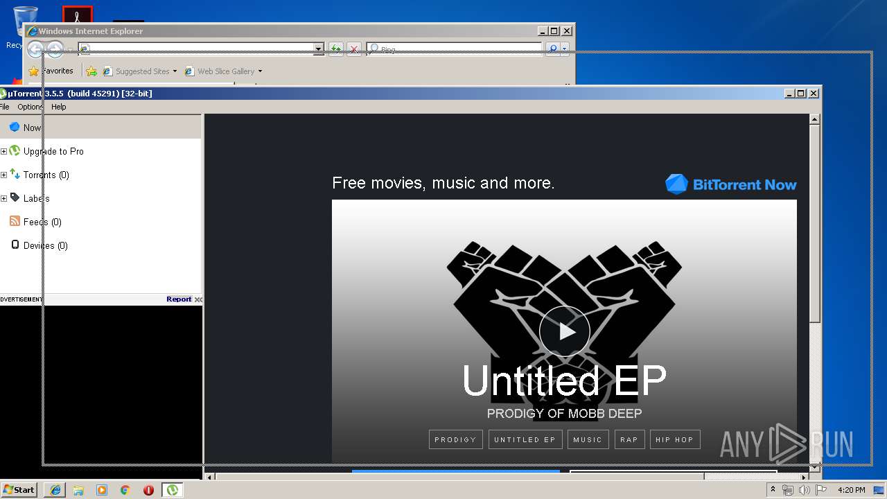The image size is (887, 499).
Task: Click the PRODIGY tag button
Action: [455, 439]
